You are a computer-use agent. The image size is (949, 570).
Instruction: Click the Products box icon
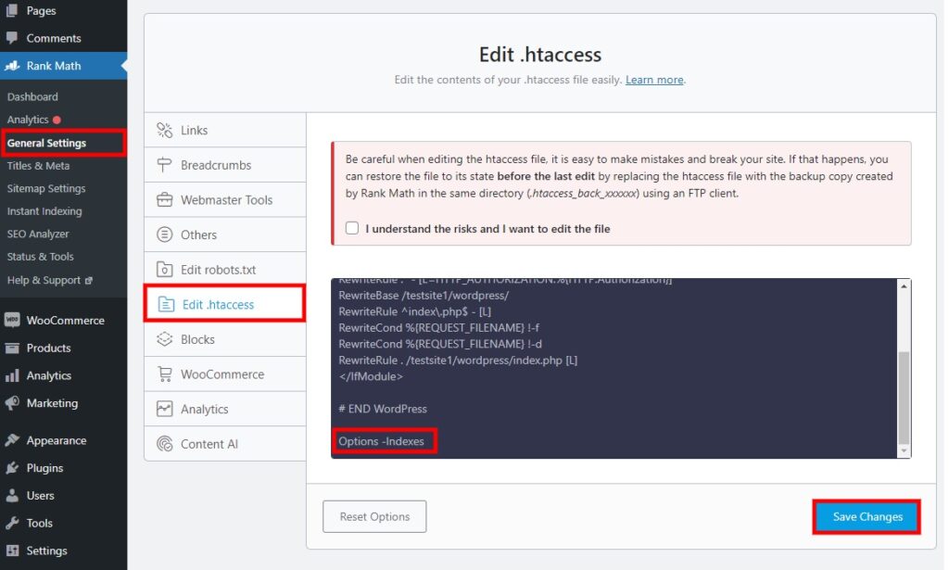[x=11, y=348]
